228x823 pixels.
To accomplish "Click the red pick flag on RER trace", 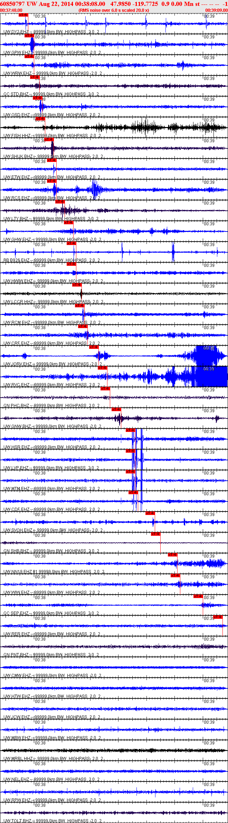I will [218, 617].
